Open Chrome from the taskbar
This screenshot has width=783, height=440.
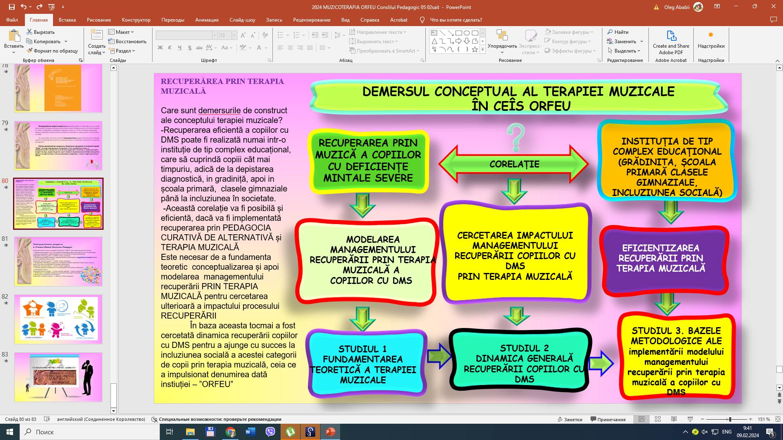(x=230, y=432)
